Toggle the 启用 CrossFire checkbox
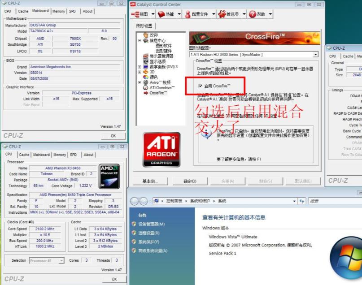This screenshot has height=285, width=362. pos(201,86)
